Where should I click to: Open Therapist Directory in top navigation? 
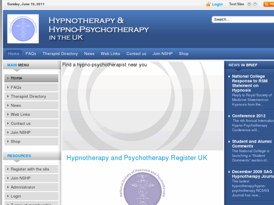coord(60,53)
